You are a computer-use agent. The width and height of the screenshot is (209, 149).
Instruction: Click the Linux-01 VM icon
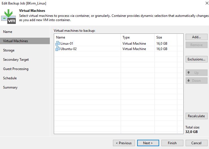pos(57,43)
